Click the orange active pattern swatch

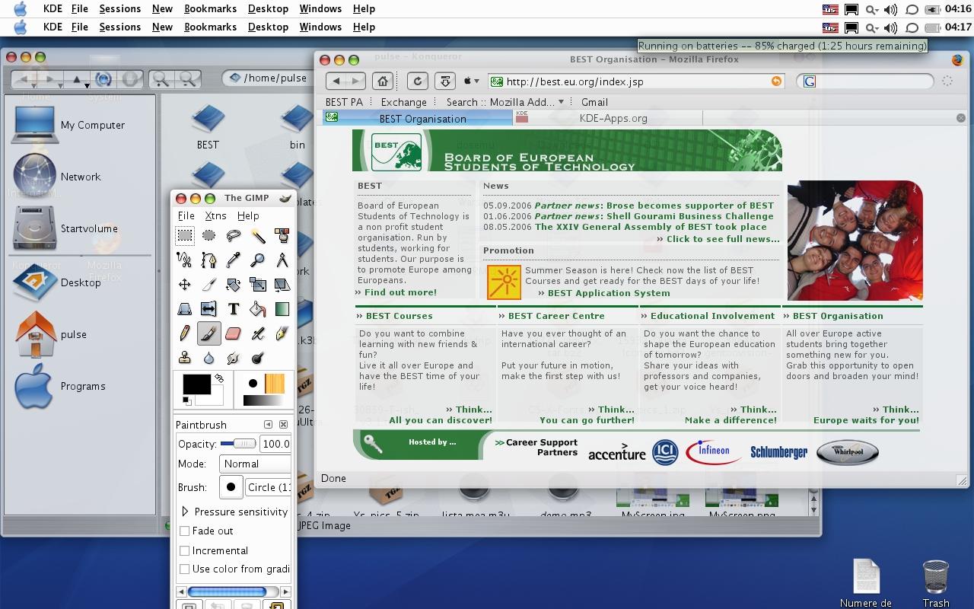pyautogui.click(x=274, y=383)
